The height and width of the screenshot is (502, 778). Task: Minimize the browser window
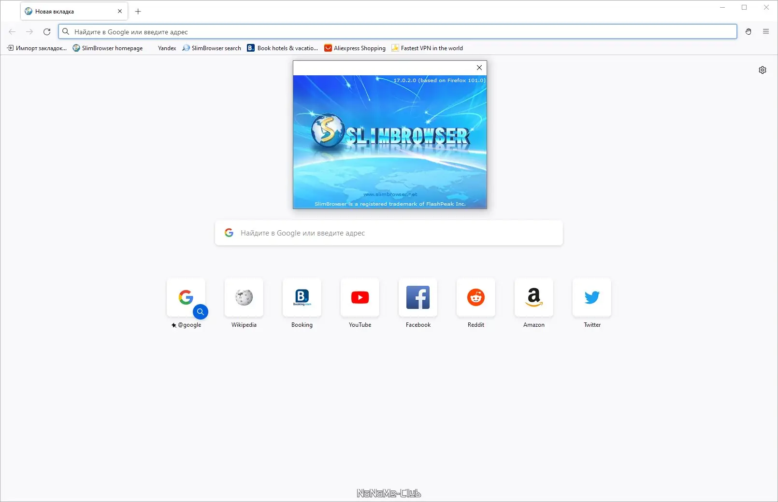point(722,7)
